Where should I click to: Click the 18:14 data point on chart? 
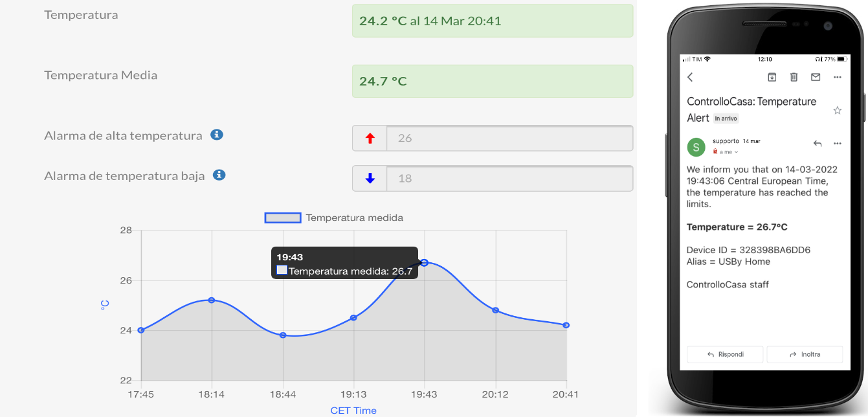tap(212, 300)
